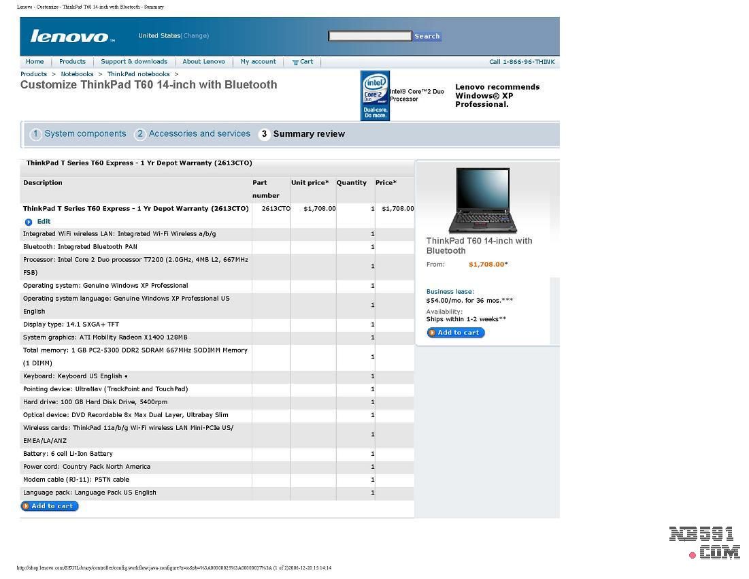Click Add to cart in product sidebar
749x579 pixels.
pos(456,333)
